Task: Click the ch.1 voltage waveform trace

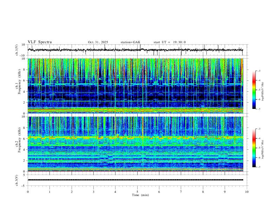Action: (135, 50)
